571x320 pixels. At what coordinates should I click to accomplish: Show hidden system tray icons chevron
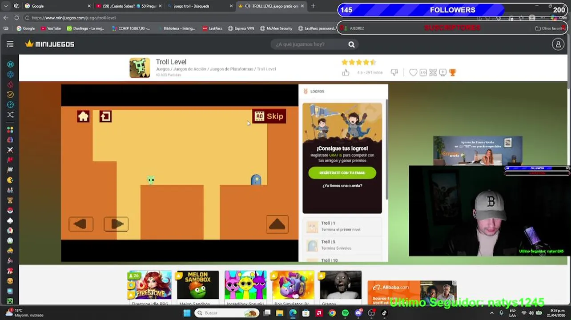pyautogui.click(x=491, y=313)
